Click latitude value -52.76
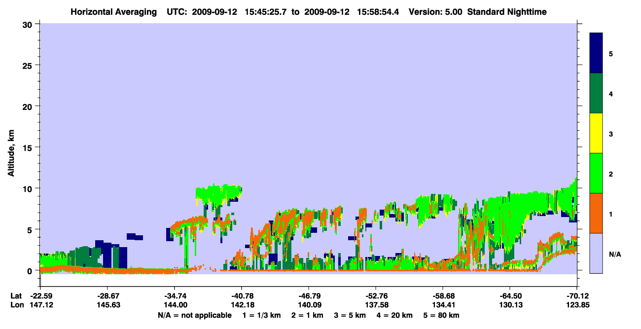 pos(376,296)
